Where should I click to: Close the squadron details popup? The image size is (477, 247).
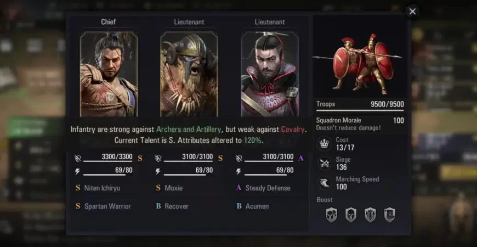[x=412, y=12]
